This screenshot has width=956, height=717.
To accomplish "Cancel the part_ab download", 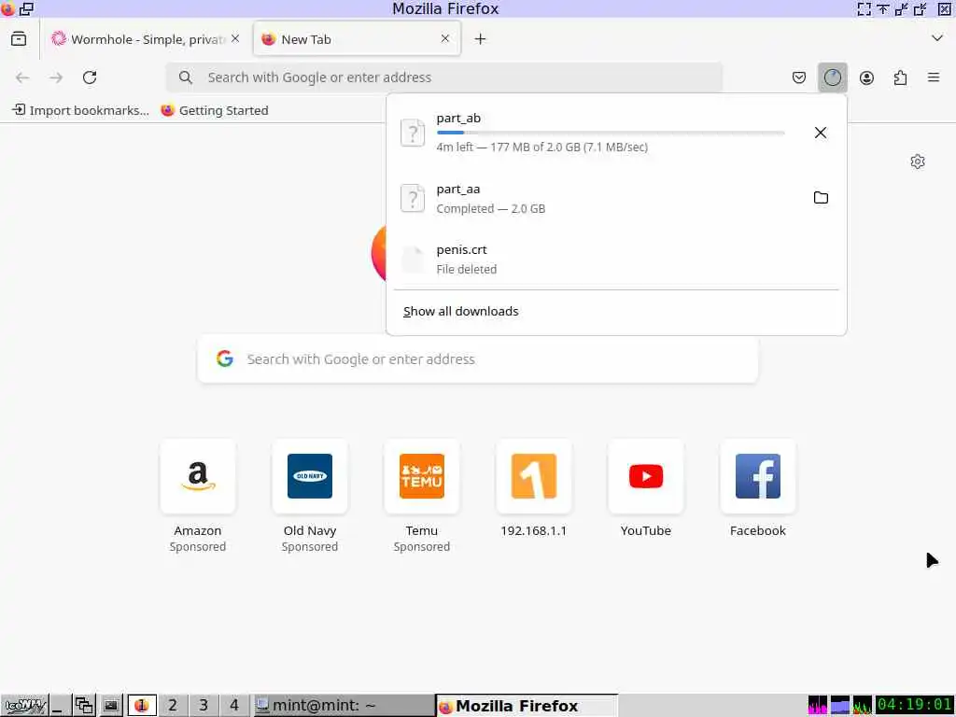I will (821, 133).
